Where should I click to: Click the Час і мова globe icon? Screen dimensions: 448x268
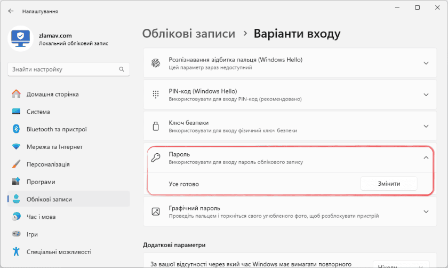coord(17,217)
